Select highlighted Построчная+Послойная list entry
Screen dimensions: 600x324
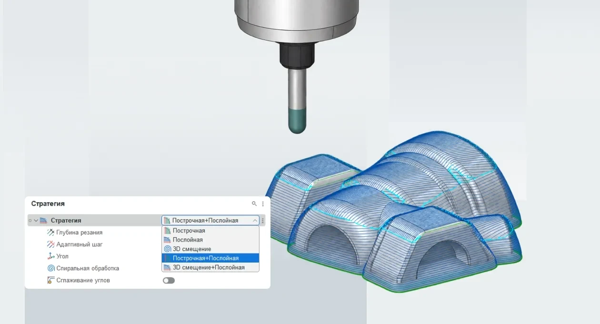click(210, 258)
